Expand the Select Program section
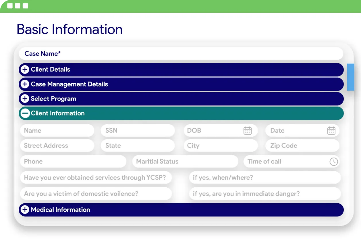 click(x=25, y=99)
